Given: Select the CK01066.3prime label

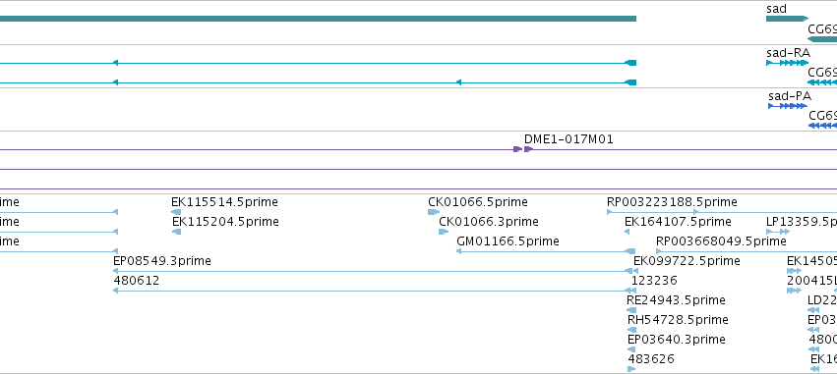Looking at the screenshot, I should [x=489, y=221].
